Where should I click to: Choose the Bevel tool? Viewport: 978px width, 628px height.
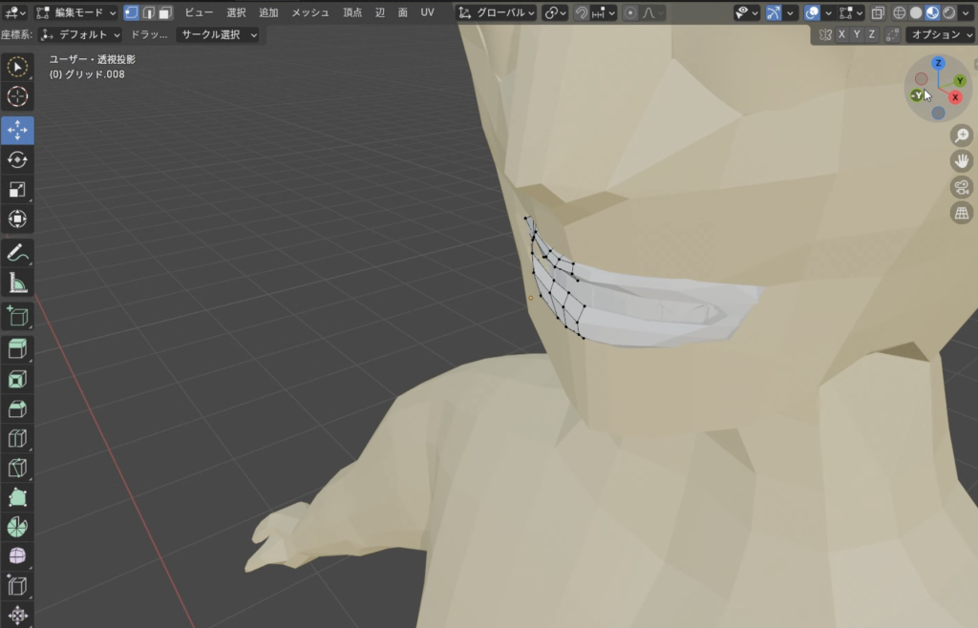pyautogui.click(x=17, y=408)
